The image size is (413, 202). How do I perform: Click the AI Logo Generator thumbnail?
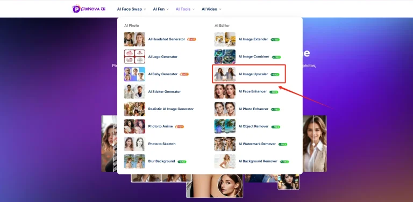[x=134, y=56]
